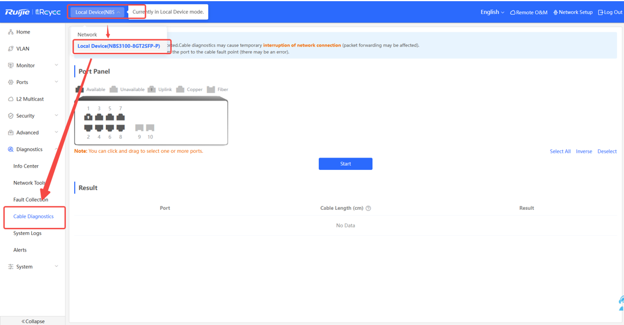Click the Start button
This screenshot has height=325, width=624.
click(x=345, y=164)
